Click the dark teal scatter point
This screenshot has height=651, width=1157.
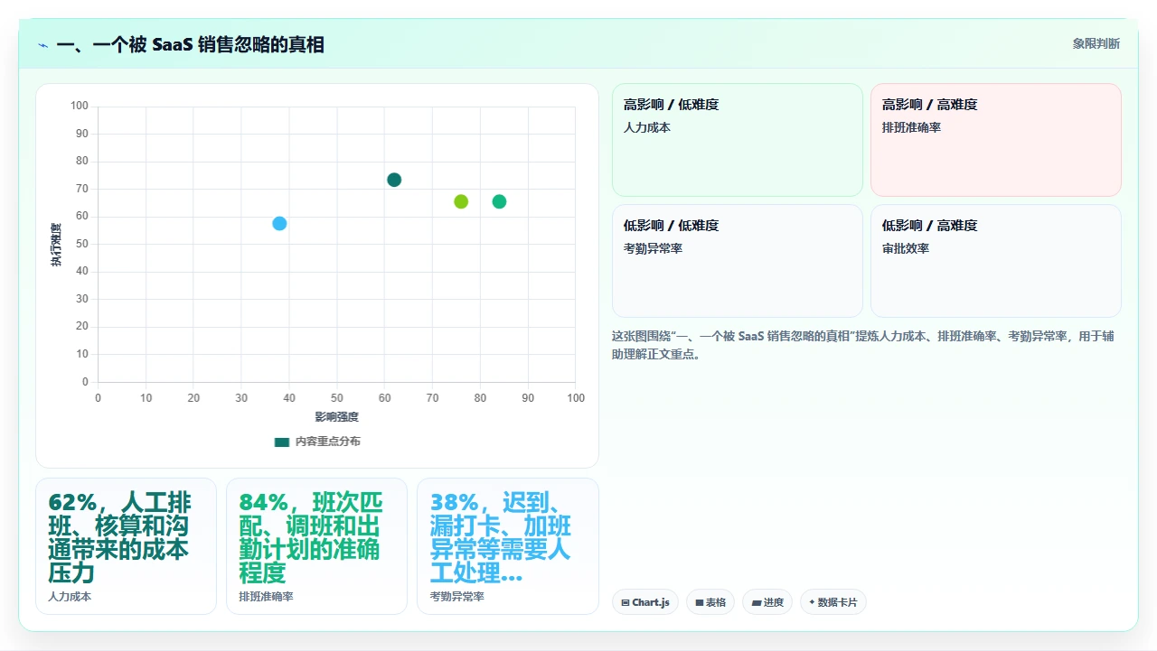coord(394,180)
